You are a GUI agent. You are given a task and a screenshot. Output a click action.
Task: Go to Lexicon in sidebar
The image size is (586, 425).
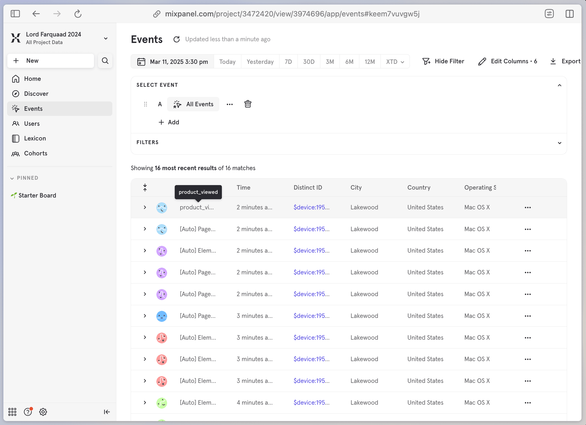coord(35,138)
